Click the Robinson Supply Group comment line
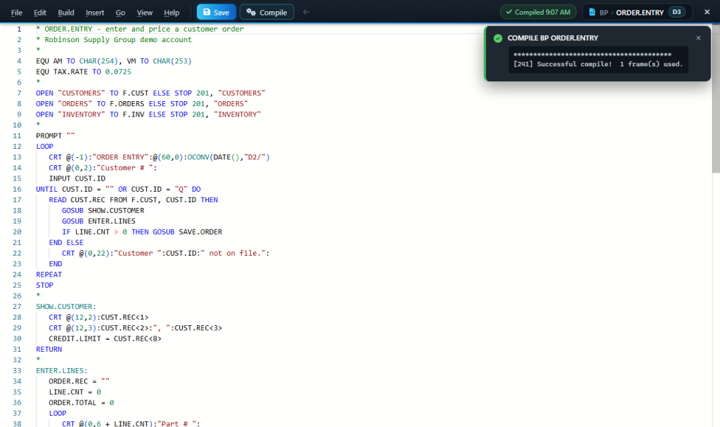This screenshot has height=427, width=720. click(x=114, y=39)
